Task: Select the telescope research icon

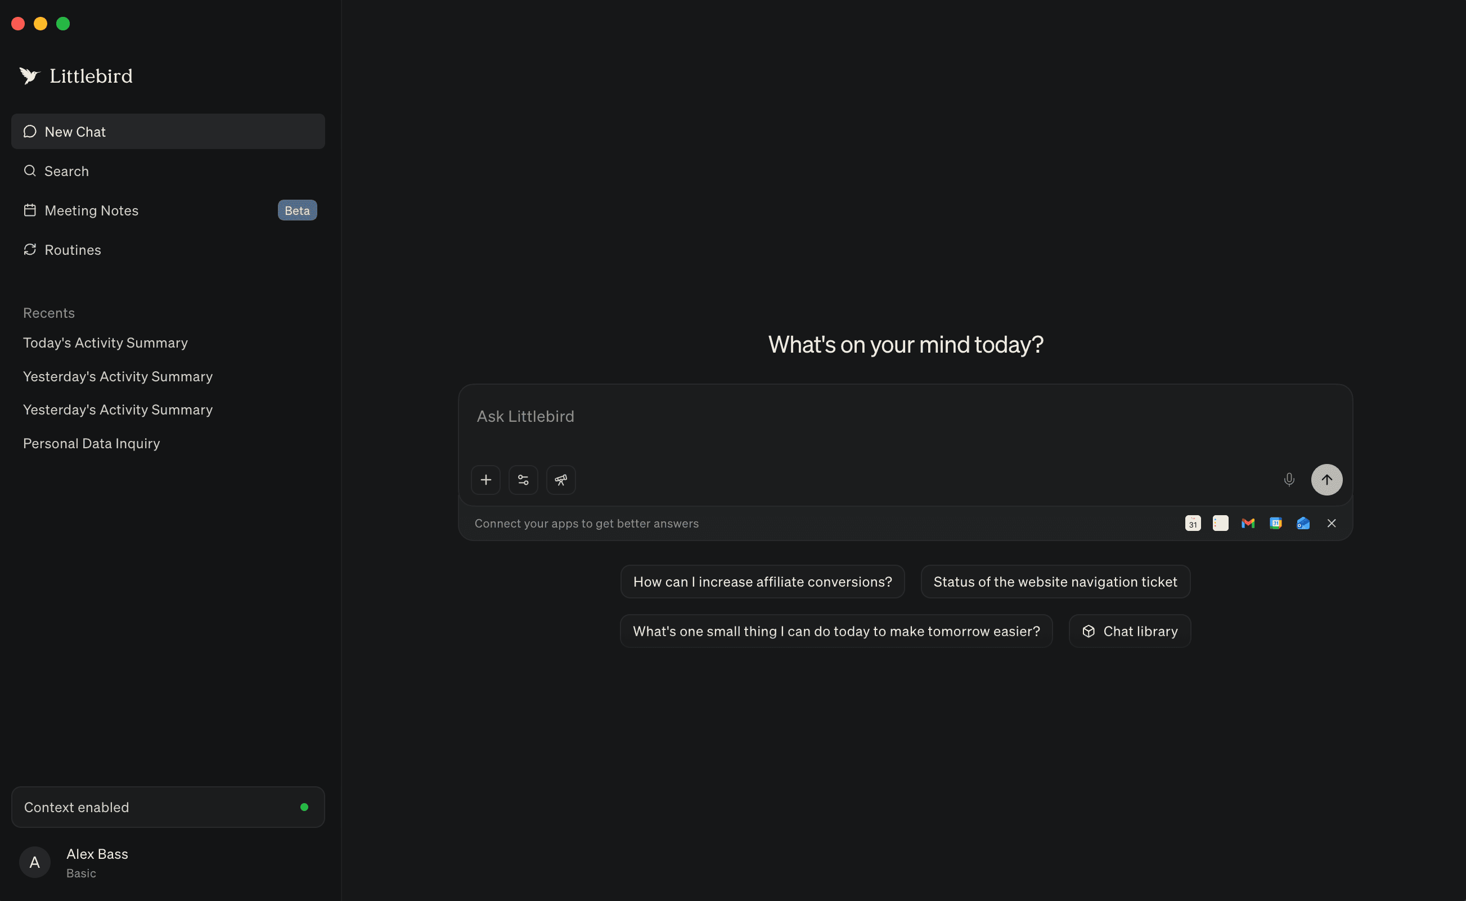Action: [561, 480]
